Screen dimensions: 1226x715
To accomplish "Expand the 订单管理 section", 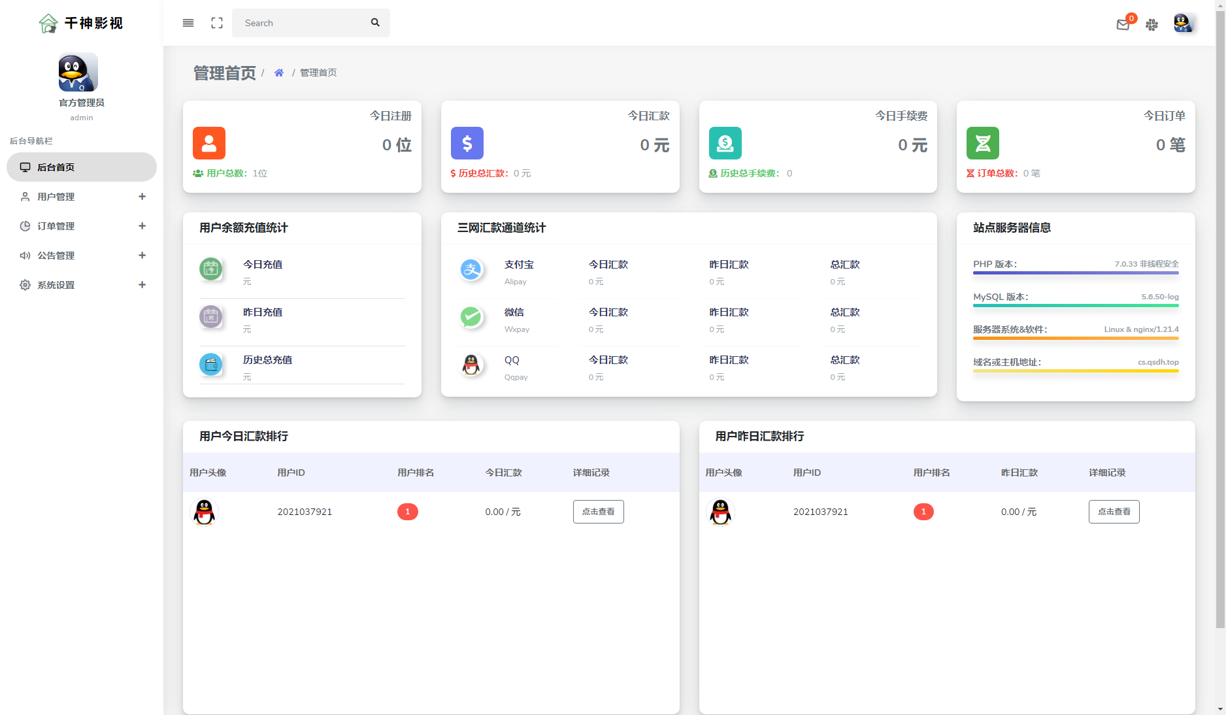I will (142, 226).
